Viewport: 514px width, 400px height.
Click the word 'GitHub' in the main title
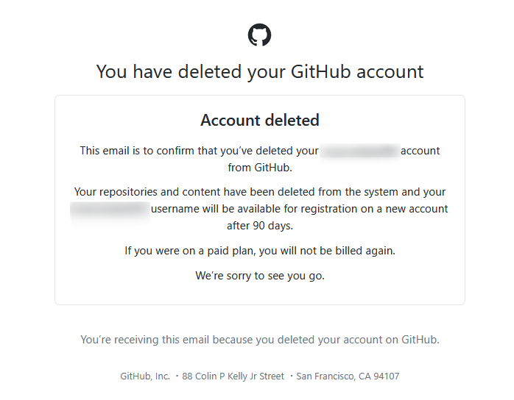(x=320, y=71)
